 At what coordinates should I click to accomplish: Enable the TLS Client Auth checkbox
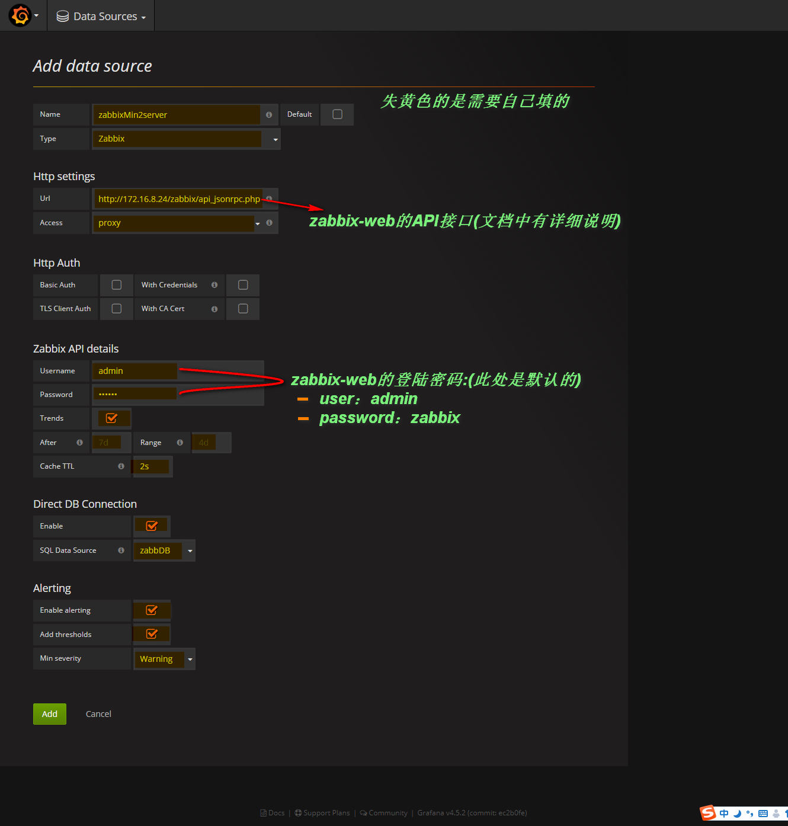coord(117,309)
